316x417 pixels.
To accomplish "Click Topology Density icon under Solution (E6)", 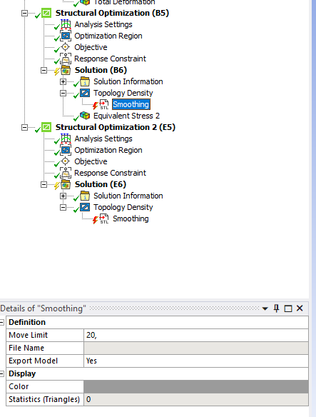I will coord(85,207).
